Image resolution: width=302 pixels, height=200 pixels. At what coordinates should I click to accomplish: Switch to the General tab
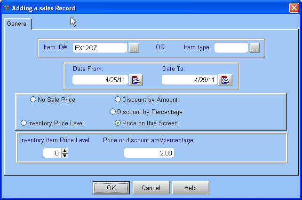(x=17, y=24)
